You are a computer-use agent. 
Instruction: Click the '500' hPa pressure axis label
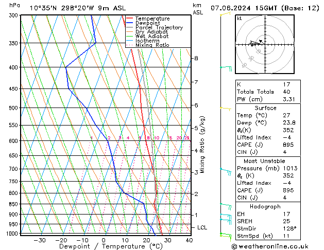tap(14, 108)
